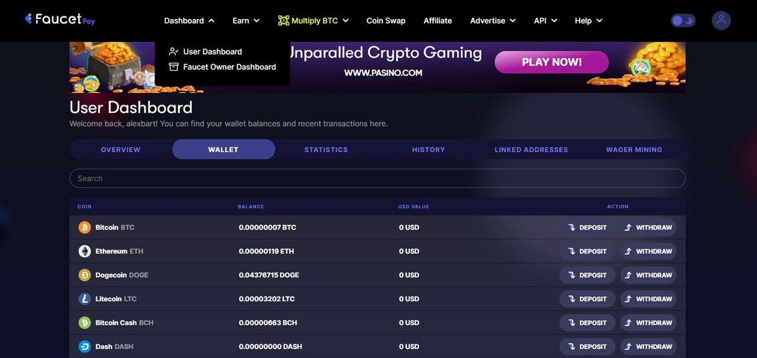
Task: Click the Dogecoin coin icon
Action: point(85,275)
